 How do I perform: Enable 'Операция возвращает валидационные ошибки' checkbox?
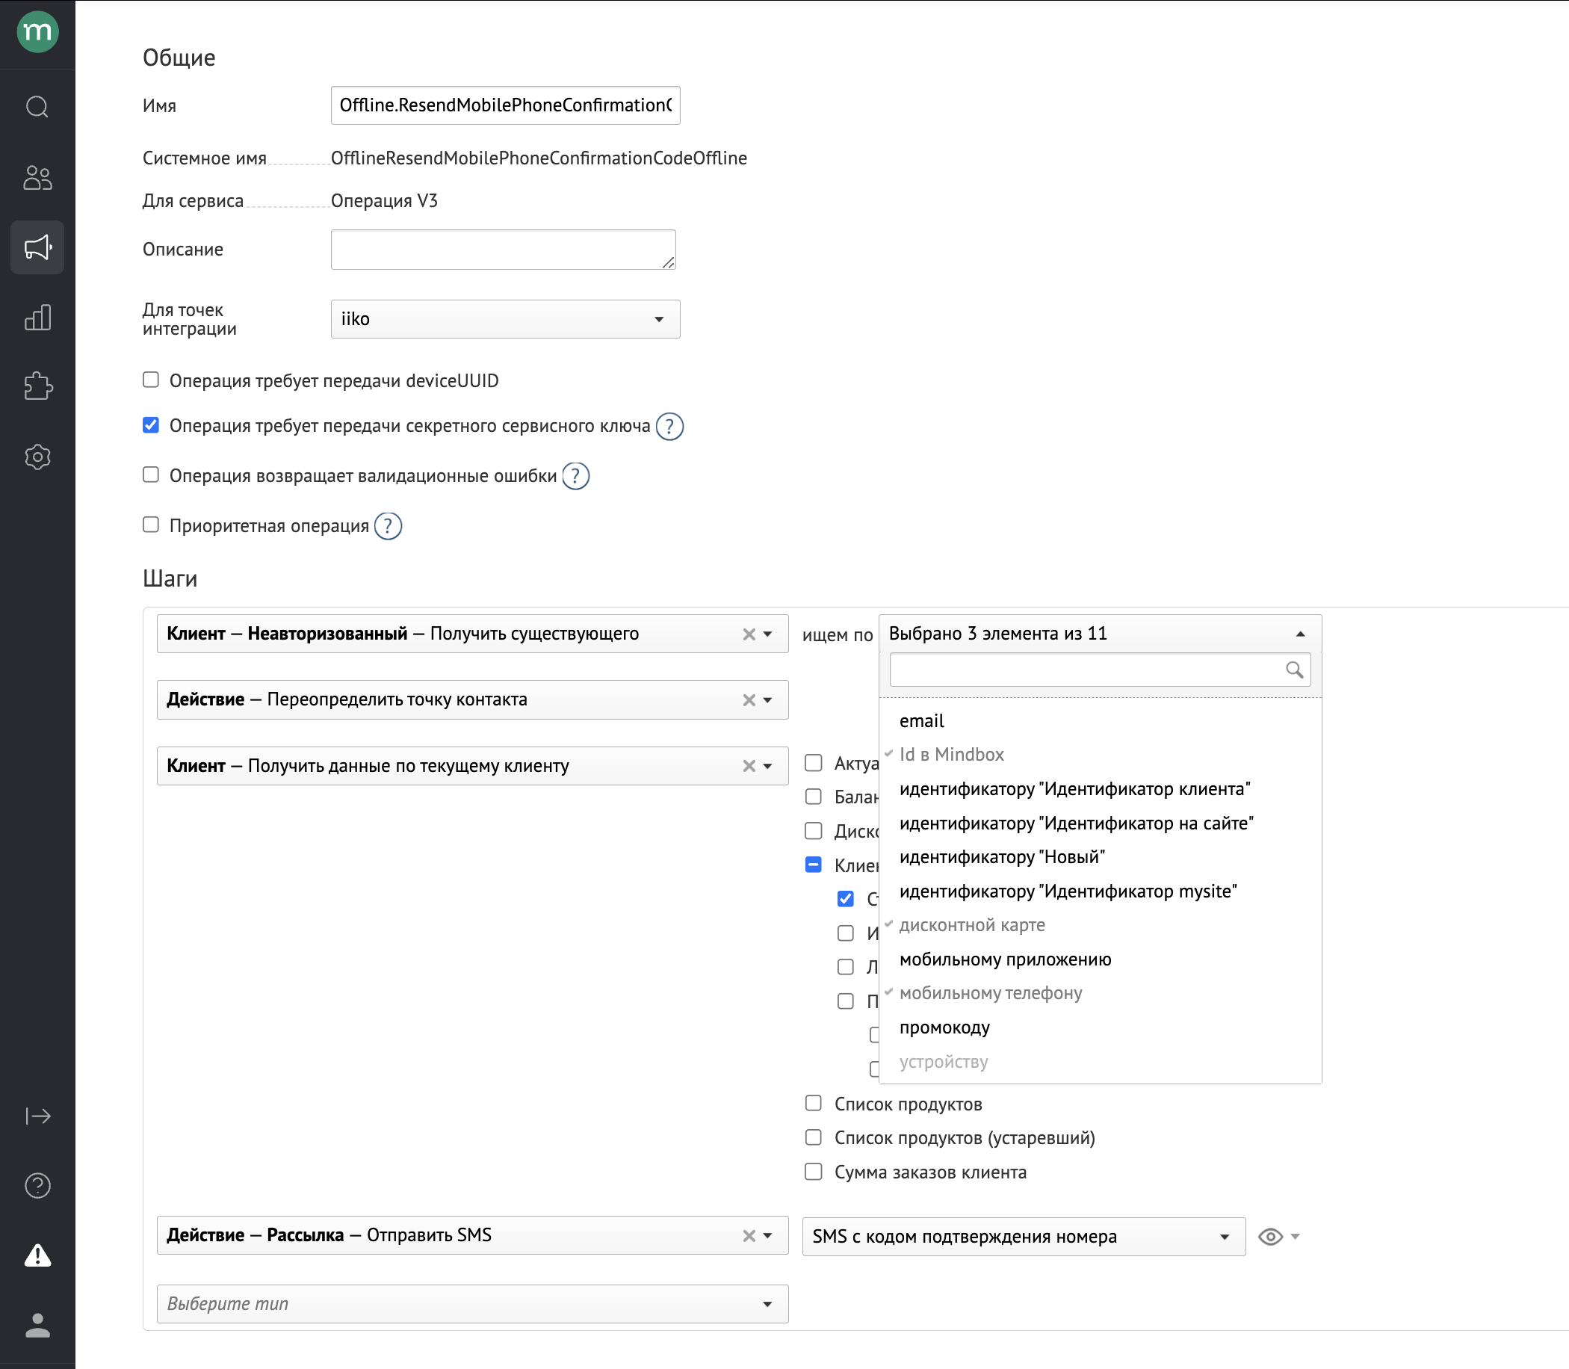151,475
